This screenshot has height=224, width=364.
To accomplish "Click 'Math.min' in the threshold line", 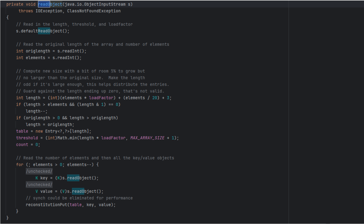I will click(x=67, y=138).
